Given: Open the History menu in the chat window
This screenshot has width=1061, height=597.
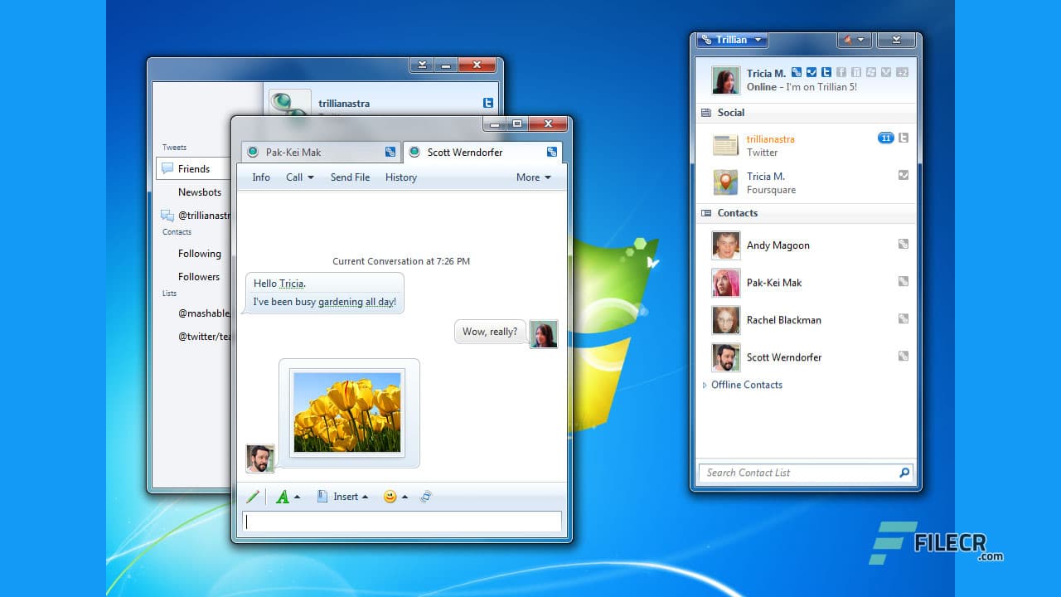Looking at the screenshot, I should [x=400, y=177].
